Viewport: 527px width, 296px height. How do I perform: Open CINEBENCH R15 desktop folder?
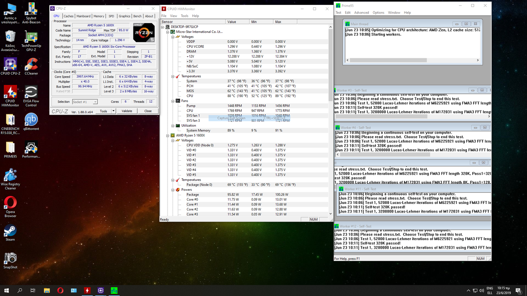[x=10, y=125]
